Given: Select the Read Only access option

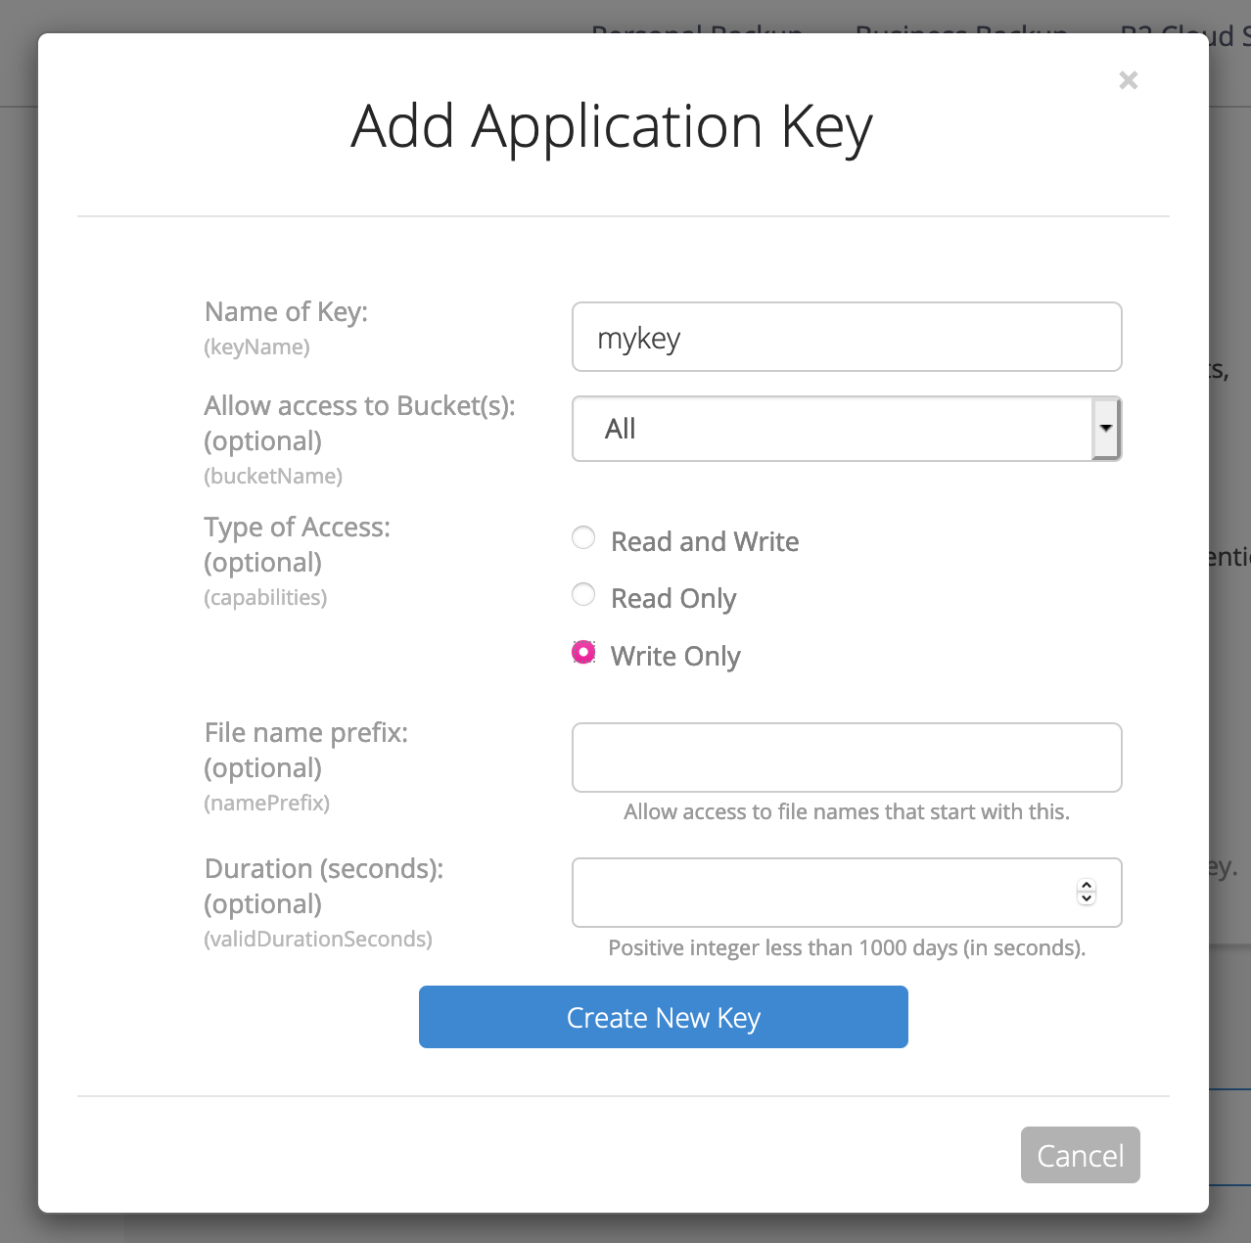Looking at the screenshot, I should click(x=582, y=594).
